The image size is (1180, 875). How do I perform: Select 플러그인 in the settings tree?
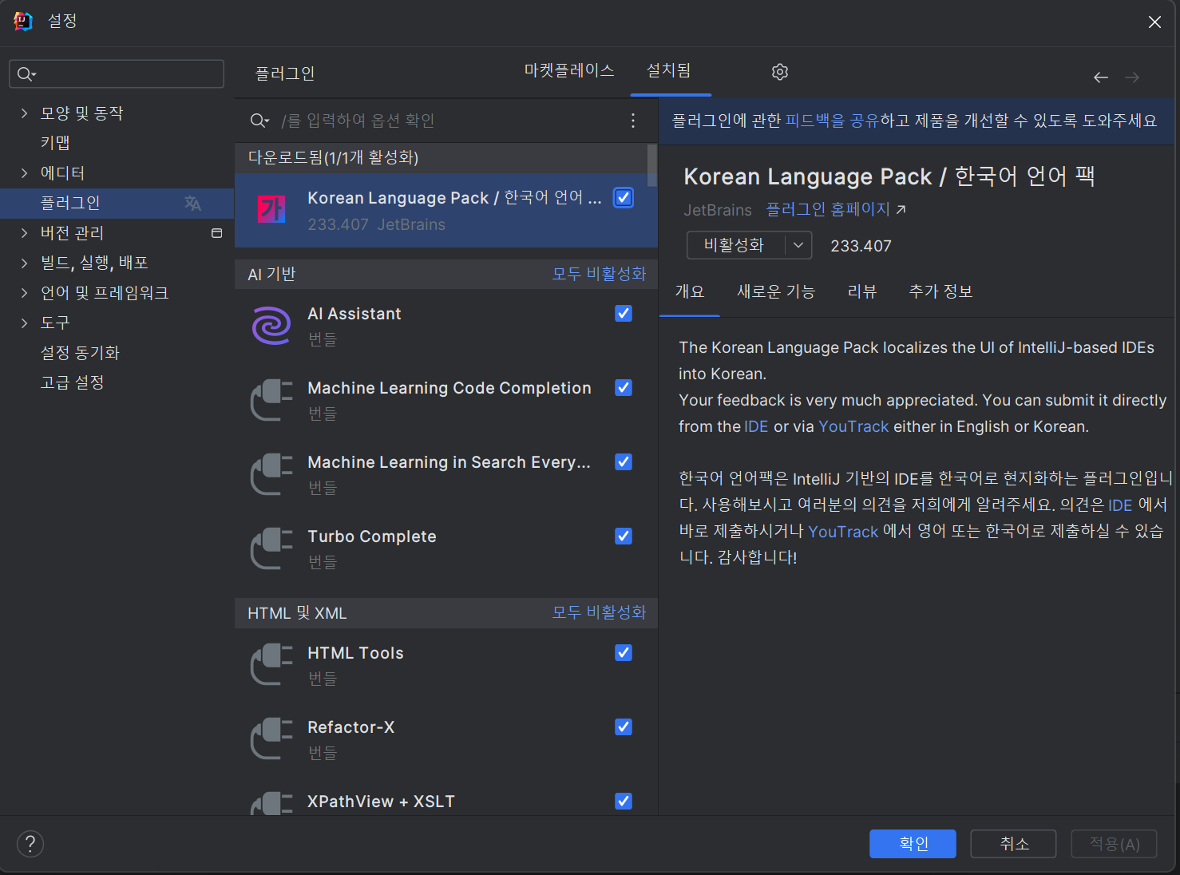(117, 203)
